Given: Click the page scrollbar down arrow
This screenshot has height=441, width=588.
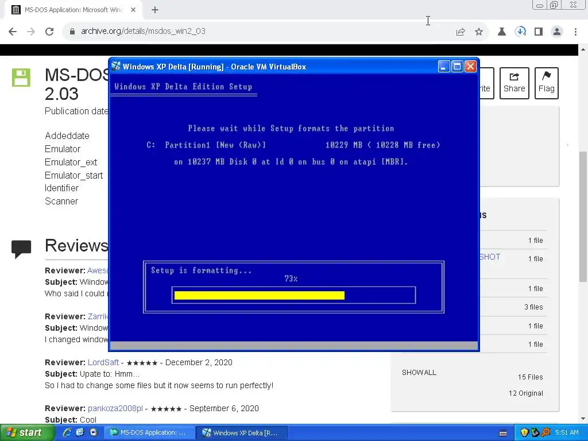Looking at the screenshot, I should (x=583, y=419).
